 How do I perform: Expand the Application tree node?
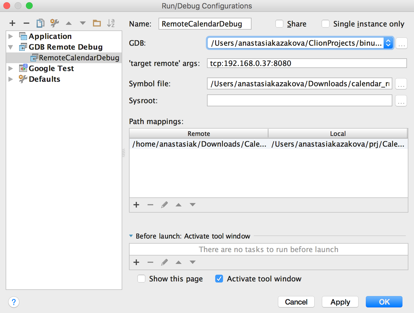(x=11, y=36)
